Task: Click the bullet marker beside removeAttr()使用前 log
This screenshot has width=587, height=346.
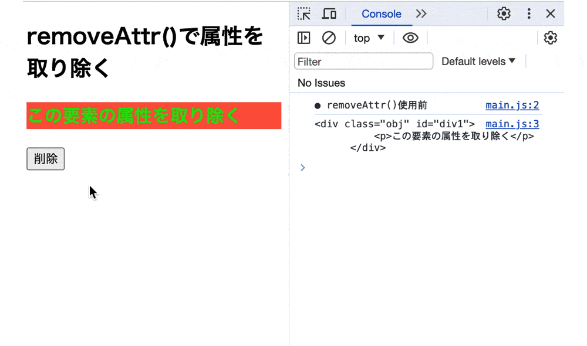Action: [x=317, y=105]
